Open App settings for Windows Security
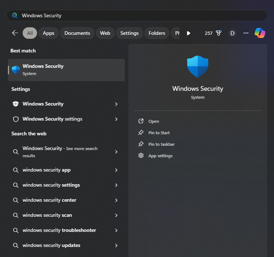The width and height of the screenshot is (274, 257). (x=160, y=156)
